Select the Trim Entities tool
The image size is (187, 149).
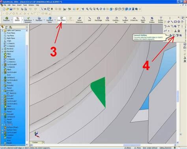tap(152, 20)
